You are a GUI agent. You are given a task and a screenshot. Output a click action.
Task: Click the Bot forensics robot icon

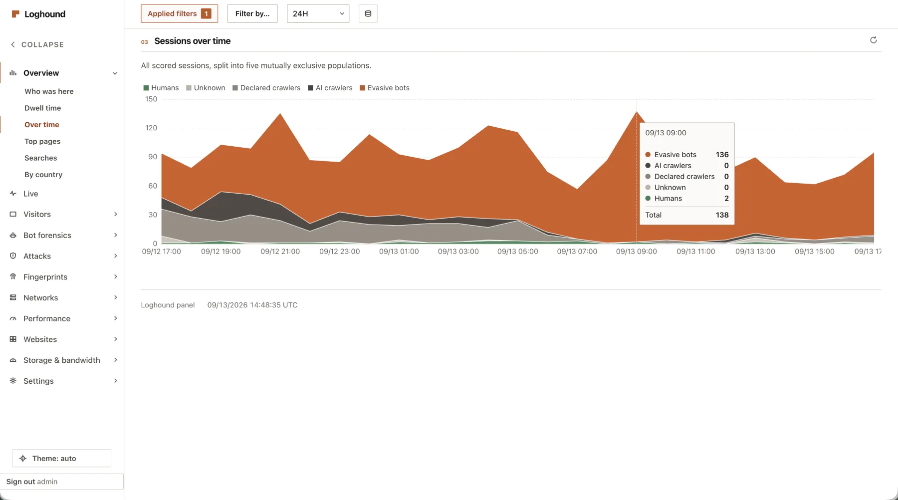13,236
